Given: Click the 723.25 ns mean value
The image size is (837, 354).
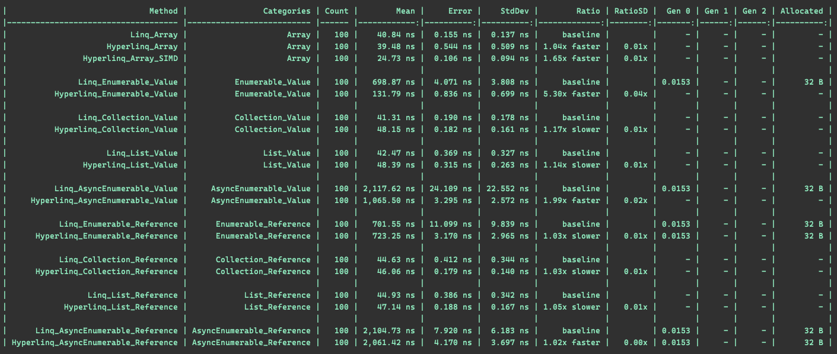Looking at the screenshot, I should 394,236.
